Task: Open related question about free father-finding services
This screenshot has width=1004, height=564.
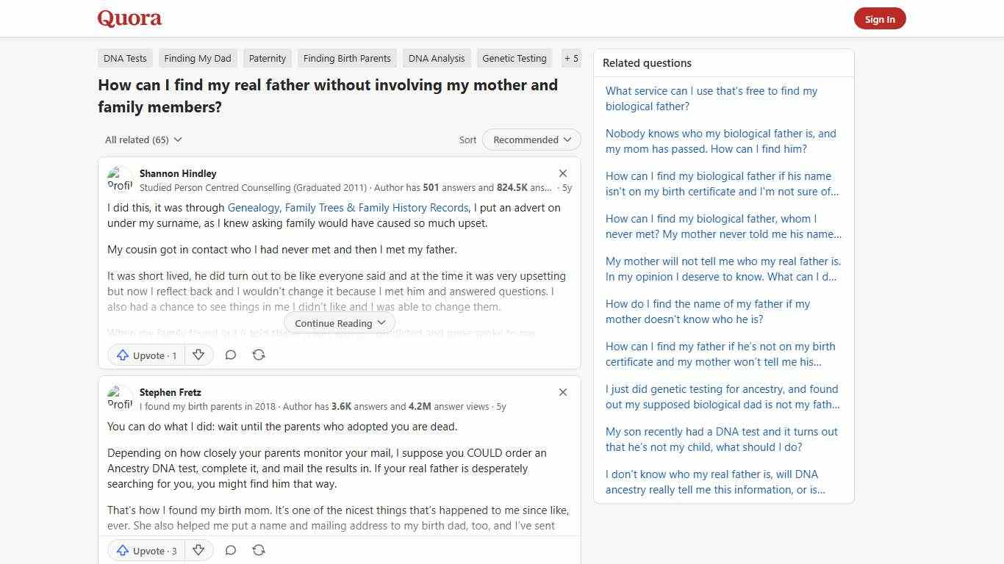Action: [711, 98]
